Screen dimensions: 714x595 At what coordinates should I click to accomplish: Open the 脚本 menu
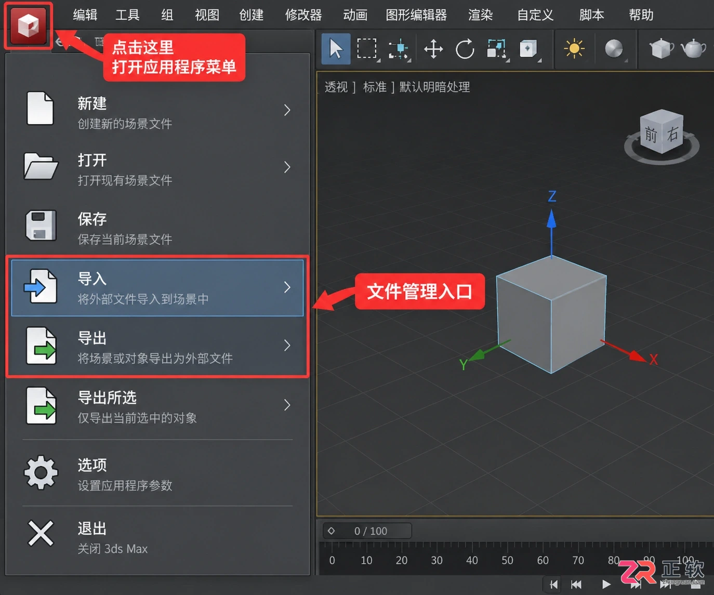coord(591,15)
